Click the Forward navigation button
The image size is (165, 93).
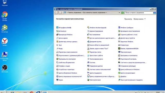60,13
